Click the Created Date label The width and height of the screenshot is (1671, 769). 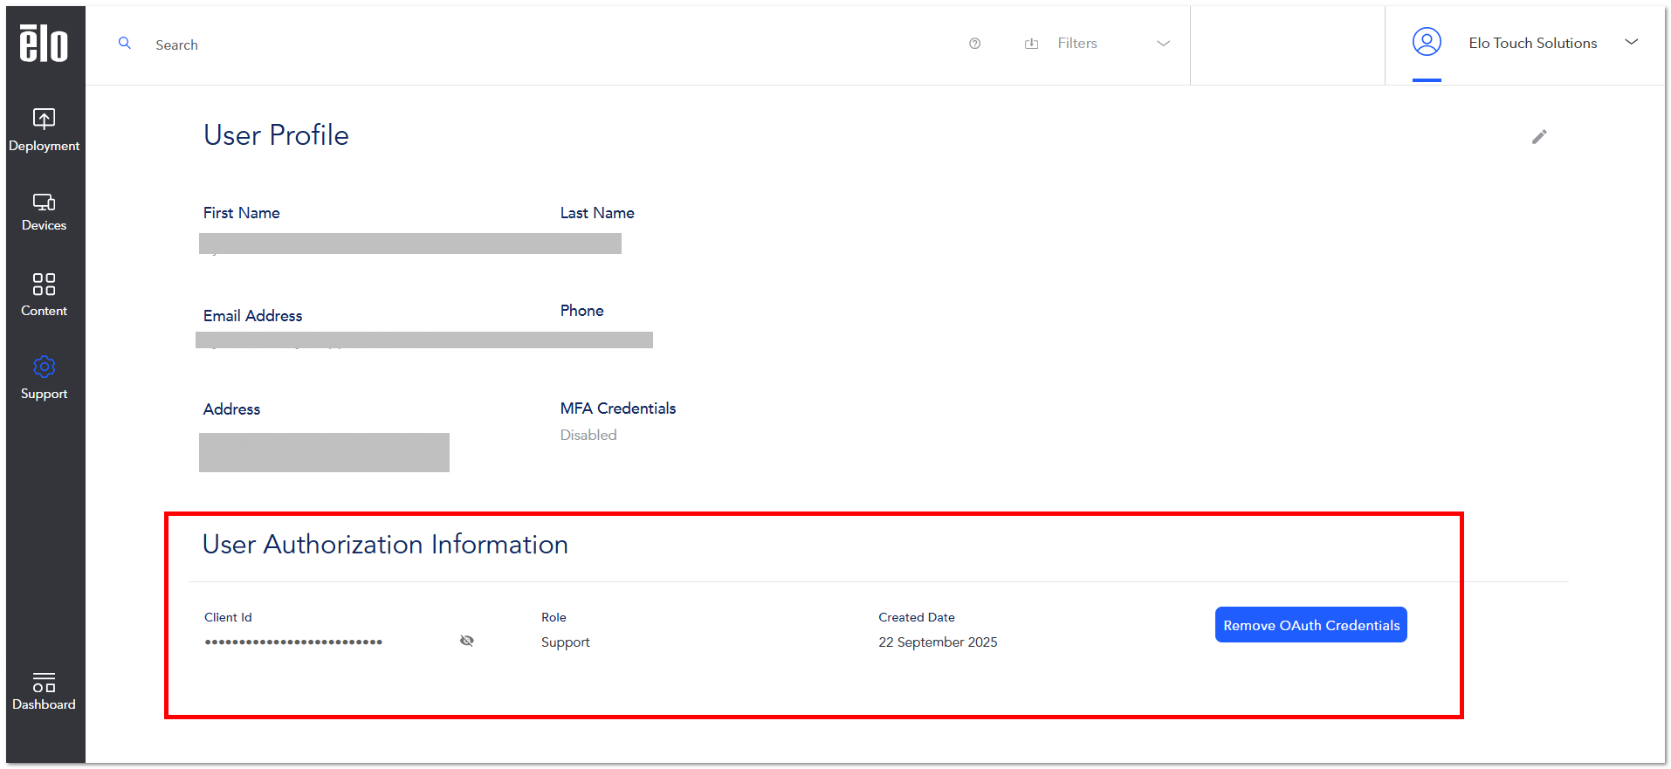pyautogui.click(x=916, y=617)
